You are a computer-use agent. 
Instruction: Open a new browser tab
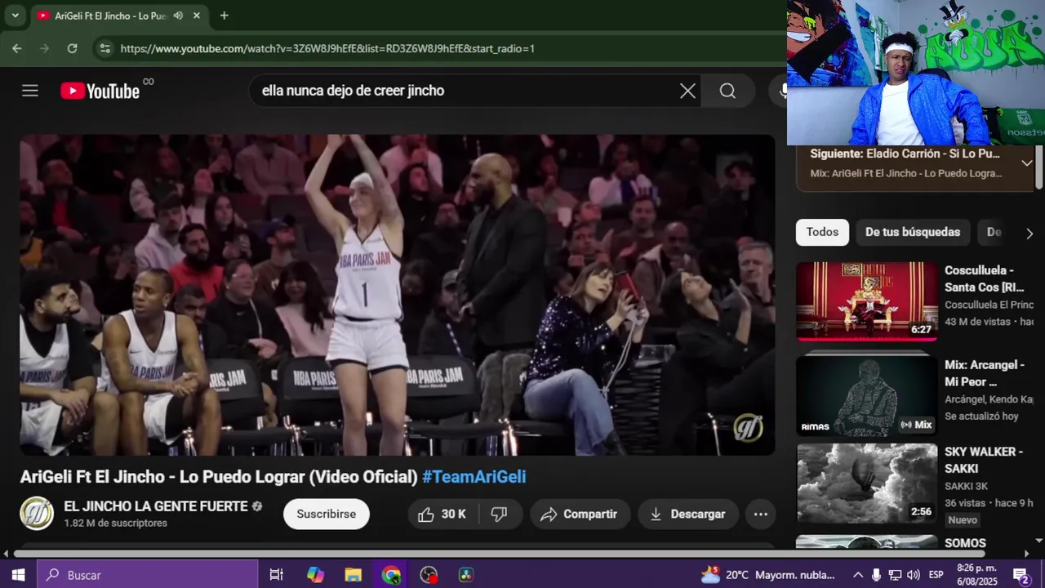click(x=224, y=16)
